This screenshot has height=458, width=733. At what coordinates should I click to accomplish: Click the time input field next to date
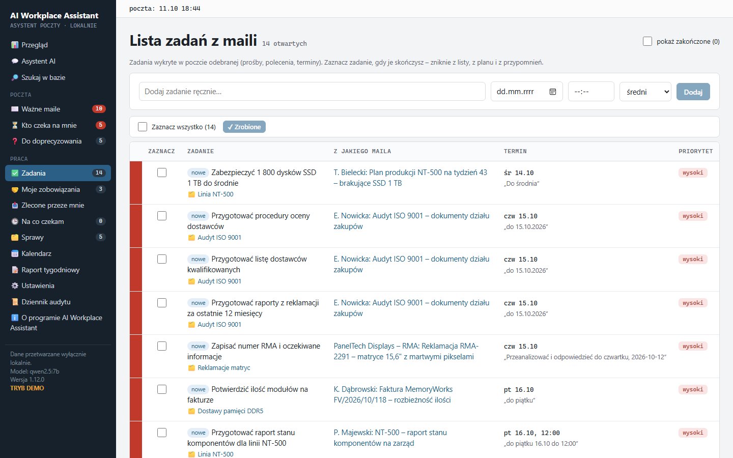click(591, 92)
